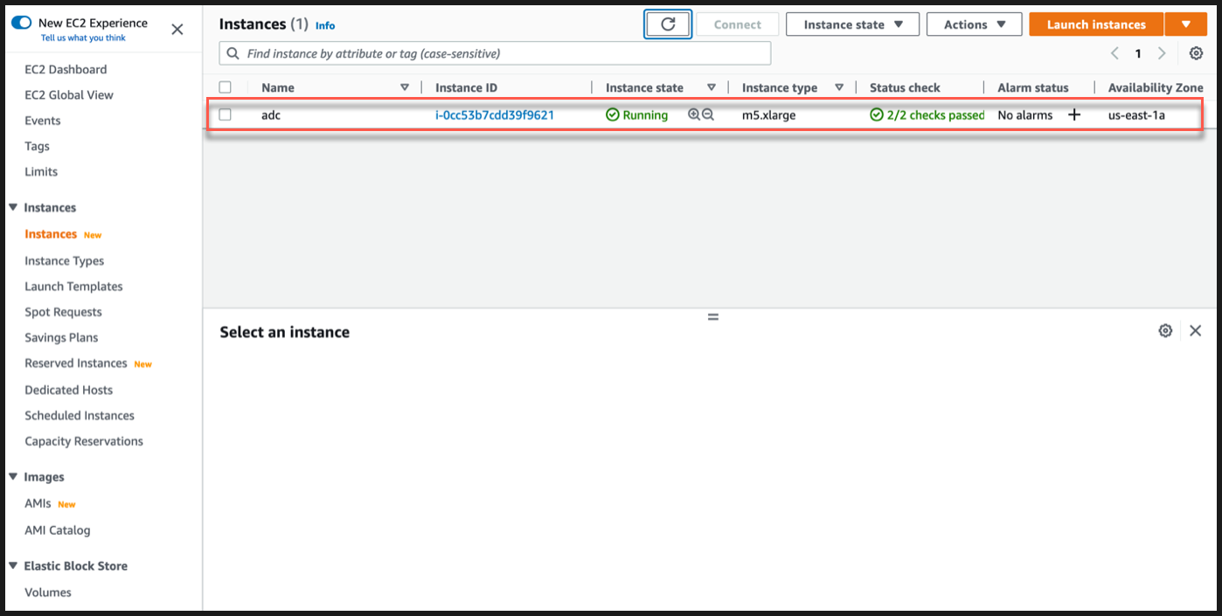Click the refresh instances icon
Viewport: 1222px width, 616px height.
pos(668,24)
